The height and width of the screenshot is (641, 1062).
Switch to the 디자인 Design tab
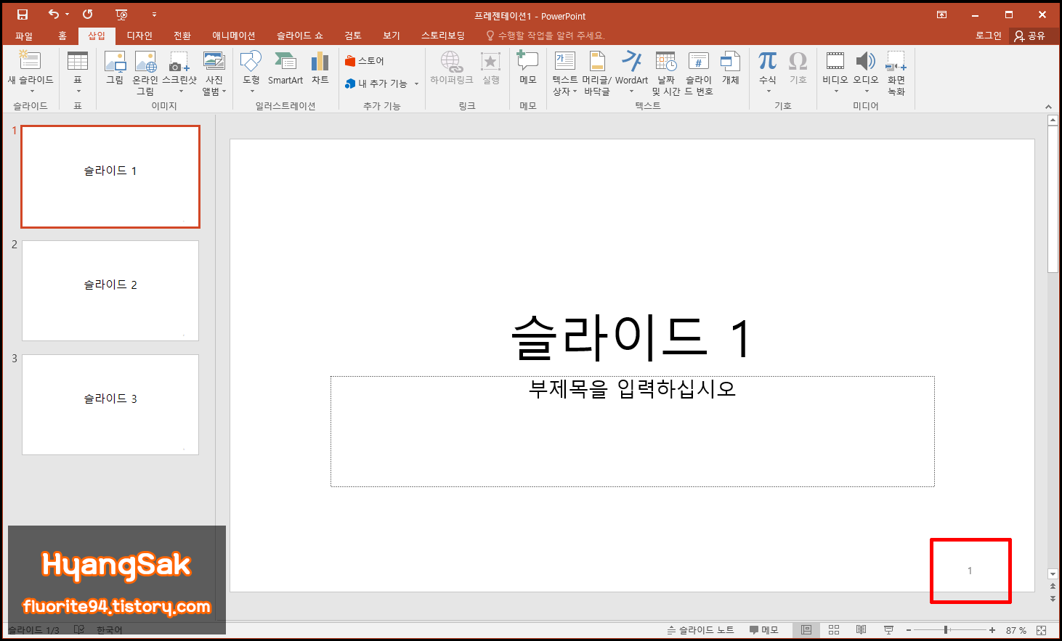[139, 36]
